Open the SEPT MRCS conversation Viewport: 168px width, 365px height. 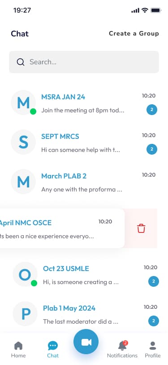point(84,142)
